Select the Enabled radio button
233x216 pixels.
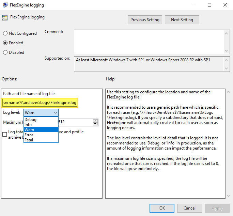pos(5,43)
